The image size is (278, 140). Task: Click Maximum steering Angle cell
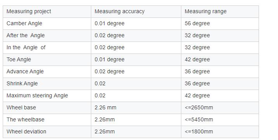(x=47, y=96)
